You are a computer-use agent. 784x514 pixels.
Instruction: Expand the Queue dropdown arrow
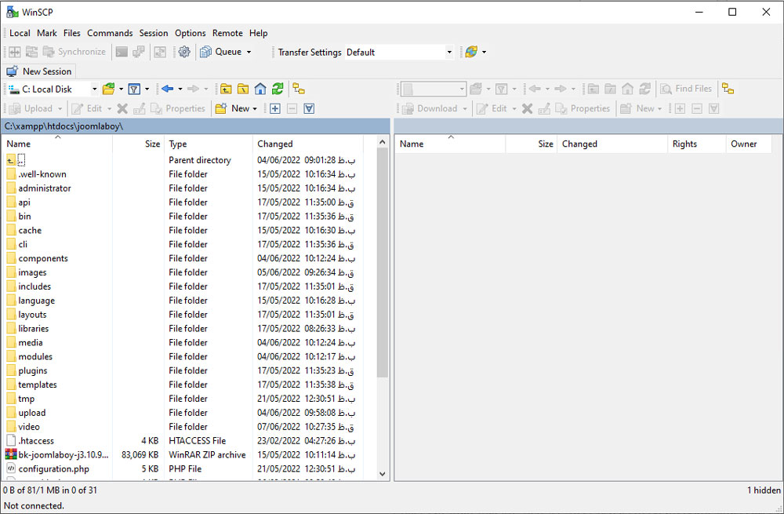pos(249,52)
